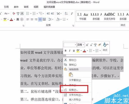
Task: Click the paste clipboard icon under 粘贴选项
Action: click(x=71, y=74)
